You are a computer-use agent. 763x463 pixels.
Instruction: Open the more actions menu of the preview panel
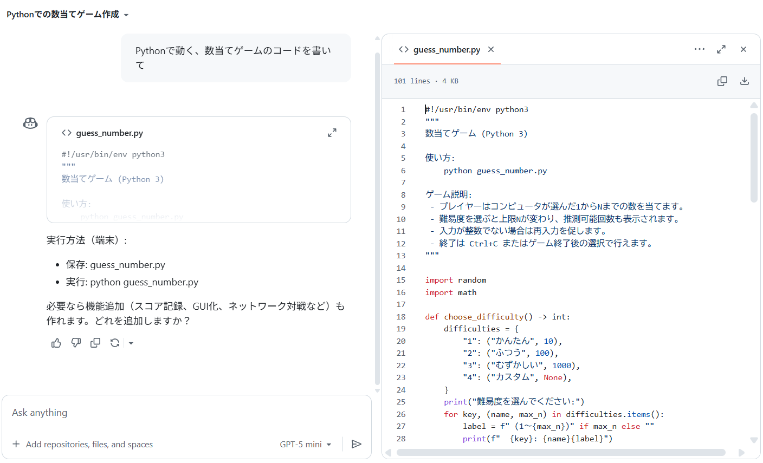click(x=700, y=49)
